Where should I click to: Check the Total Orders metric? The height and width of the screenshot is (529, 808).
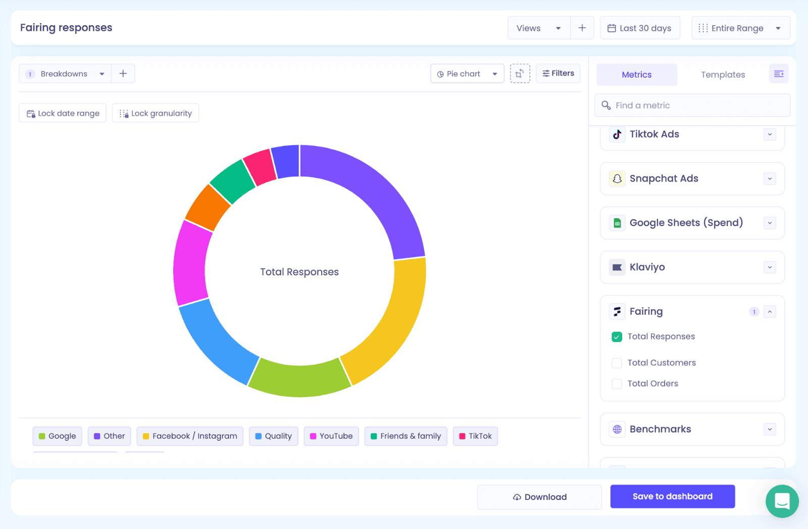[617, 384]
